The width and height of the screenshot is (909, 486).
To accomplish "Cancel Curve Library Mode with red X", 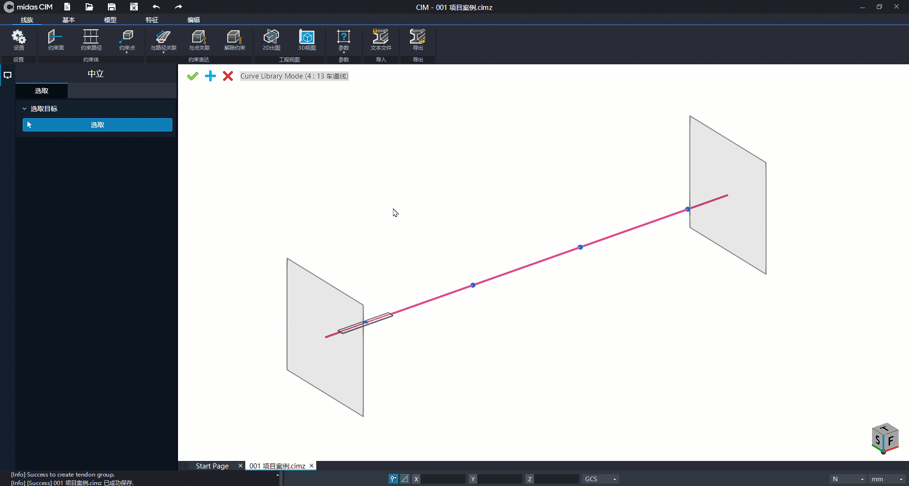I will [x=228, y=76].
